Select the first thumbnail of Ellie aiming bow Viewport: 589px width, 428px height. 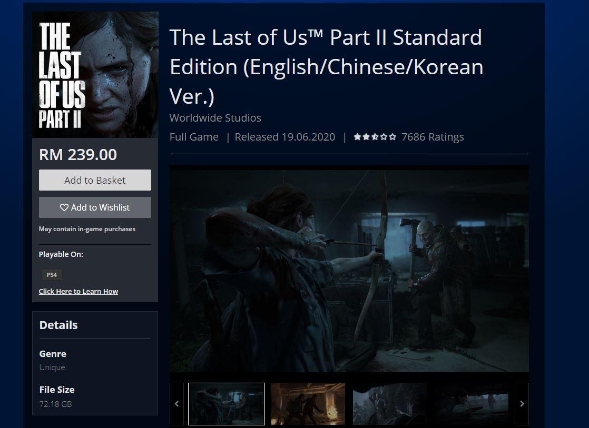227,404
